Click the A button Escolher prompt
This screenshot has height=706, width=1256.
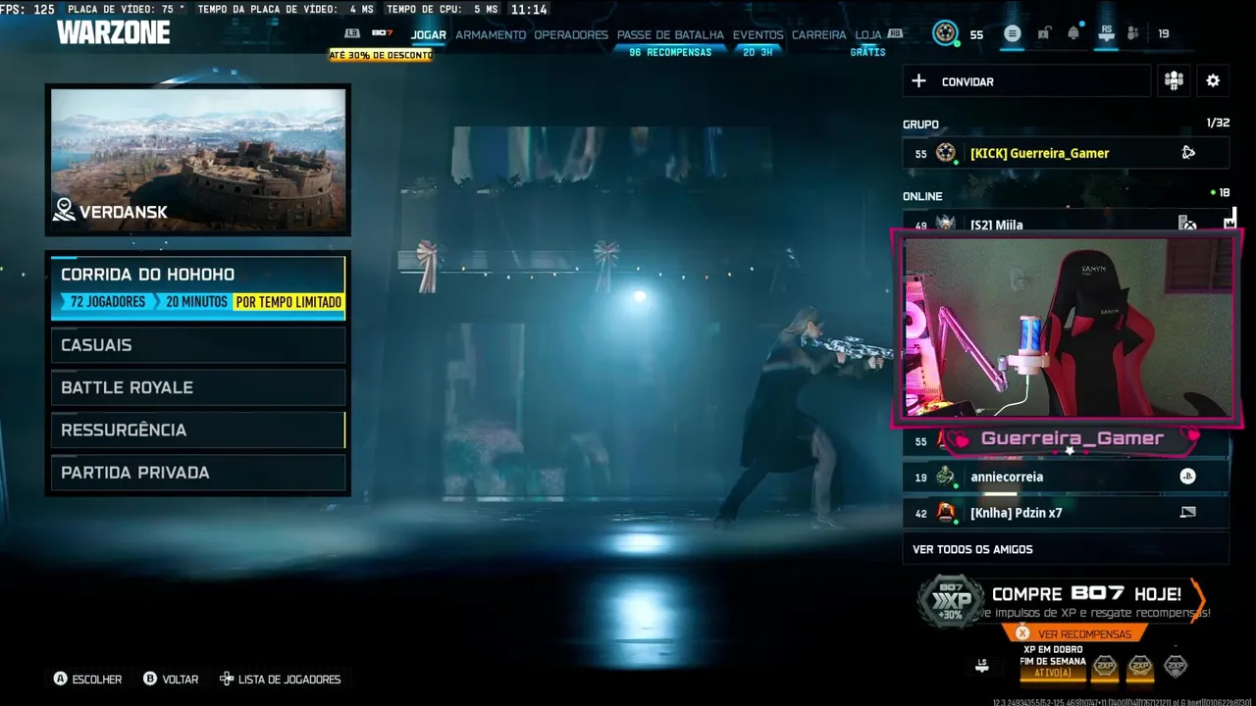88,679
